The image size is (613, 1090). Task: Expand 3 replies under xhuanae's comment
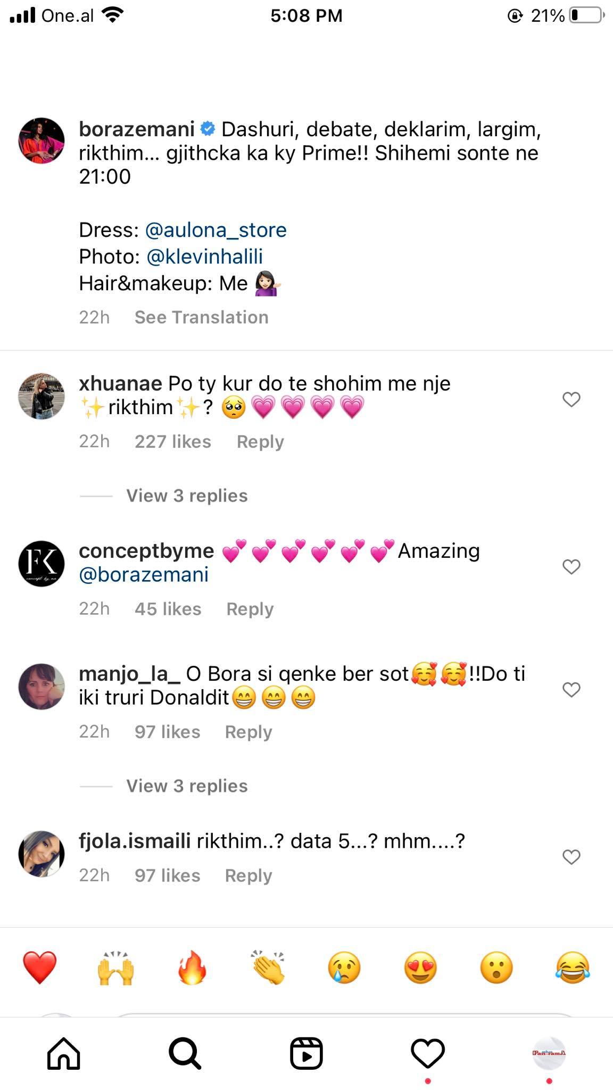click(187, 496)
